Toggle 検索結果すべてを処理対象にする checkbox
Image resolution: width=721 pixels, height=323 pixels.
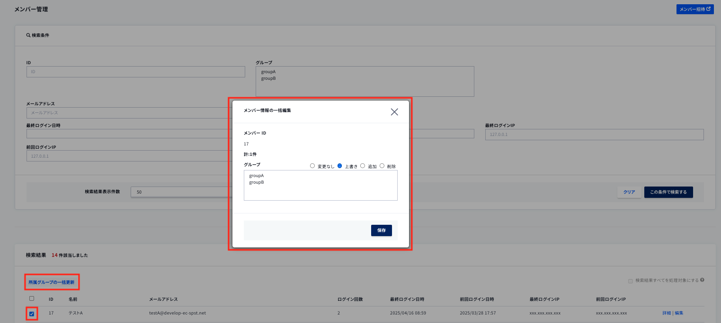[631, 281]
